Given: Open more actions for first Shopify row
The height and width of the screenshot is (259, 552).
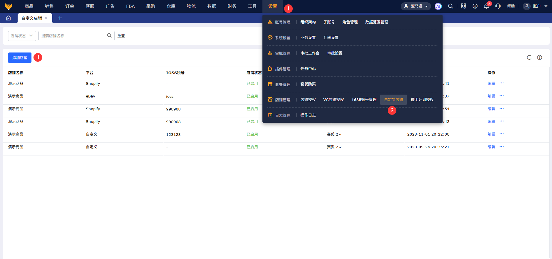Looking at the screenshot, I should (501, 83).
